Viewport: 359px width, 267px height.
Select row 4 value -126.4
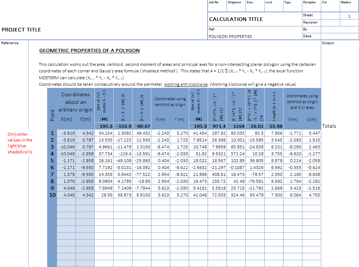pos(123,154)
